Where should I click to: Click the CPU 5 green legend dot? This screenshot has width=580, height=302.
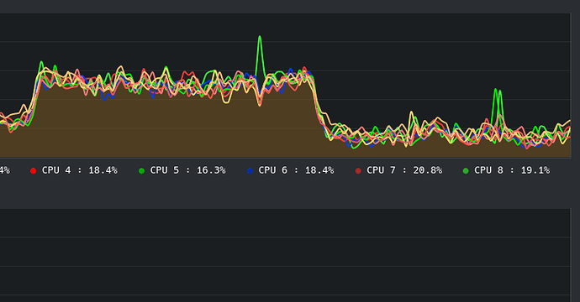pos(141,170)
